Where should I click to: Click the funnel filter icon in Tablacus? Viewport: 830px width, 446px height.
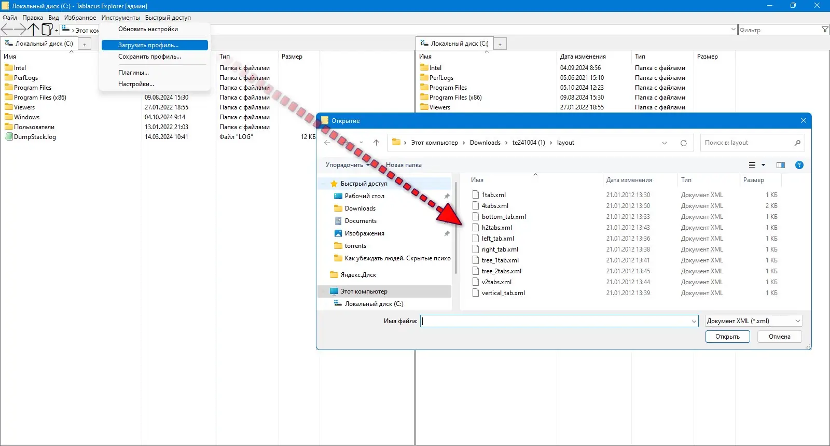tap(825, 30)
